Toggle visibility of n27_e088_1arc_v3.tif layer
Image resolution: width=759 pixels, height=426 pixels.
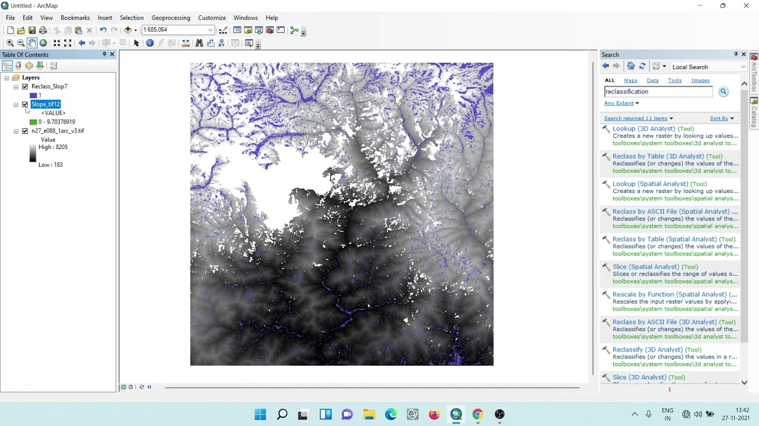click(25, 131)
